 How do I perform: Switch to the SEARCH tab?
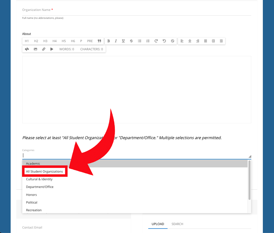tap(177, 224)
